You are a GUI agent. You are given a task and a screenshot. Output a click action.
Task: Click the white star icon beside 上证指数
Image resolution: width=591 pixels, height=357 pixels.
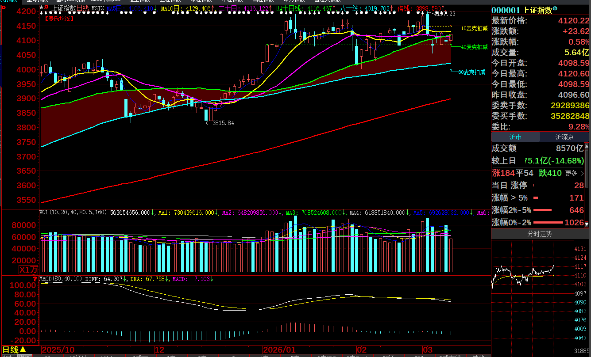tap(42, 8)
